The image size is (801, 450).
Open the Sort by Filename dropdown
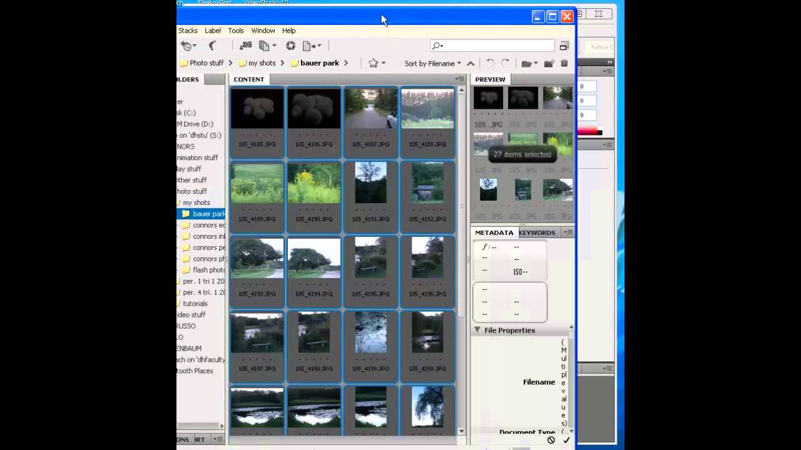tap(432, 63)
